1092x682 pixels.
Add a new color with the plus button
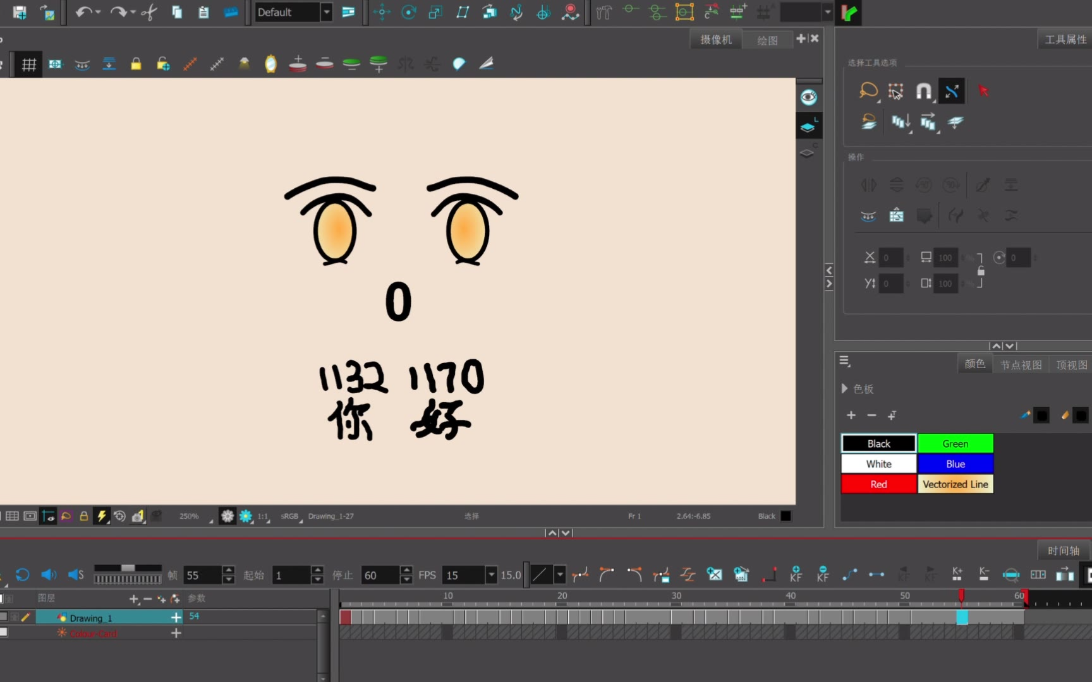pyautogui.click(x=851, y=415)
